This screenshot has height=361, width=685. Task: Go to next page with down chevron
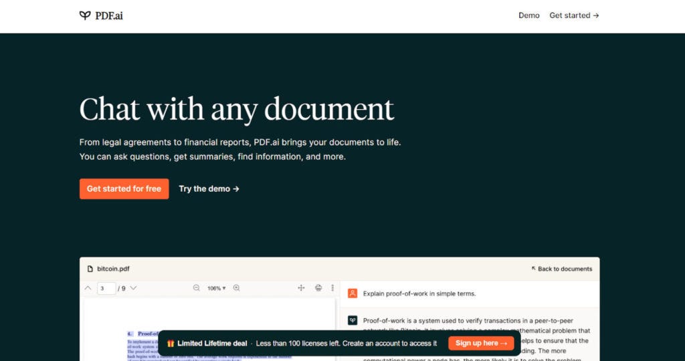coord(133,288)
